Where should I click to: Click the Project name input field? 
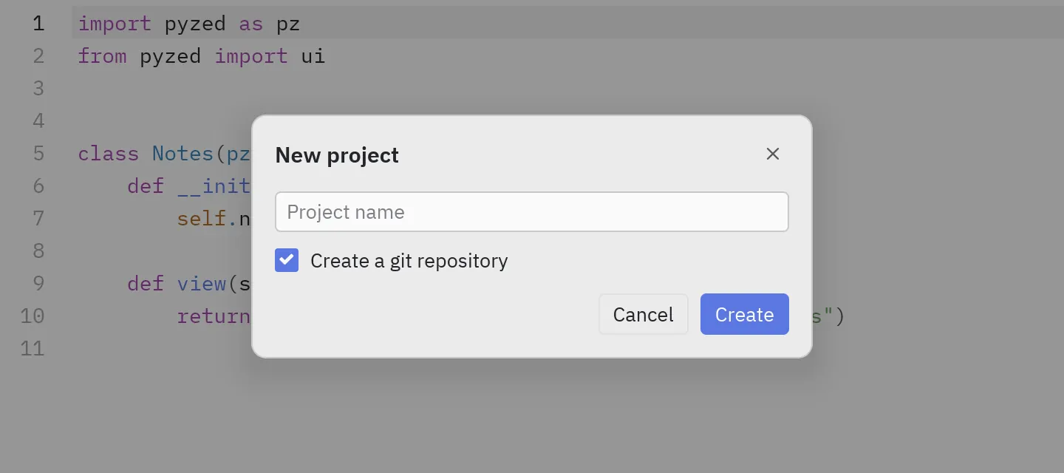click(532, 212)
